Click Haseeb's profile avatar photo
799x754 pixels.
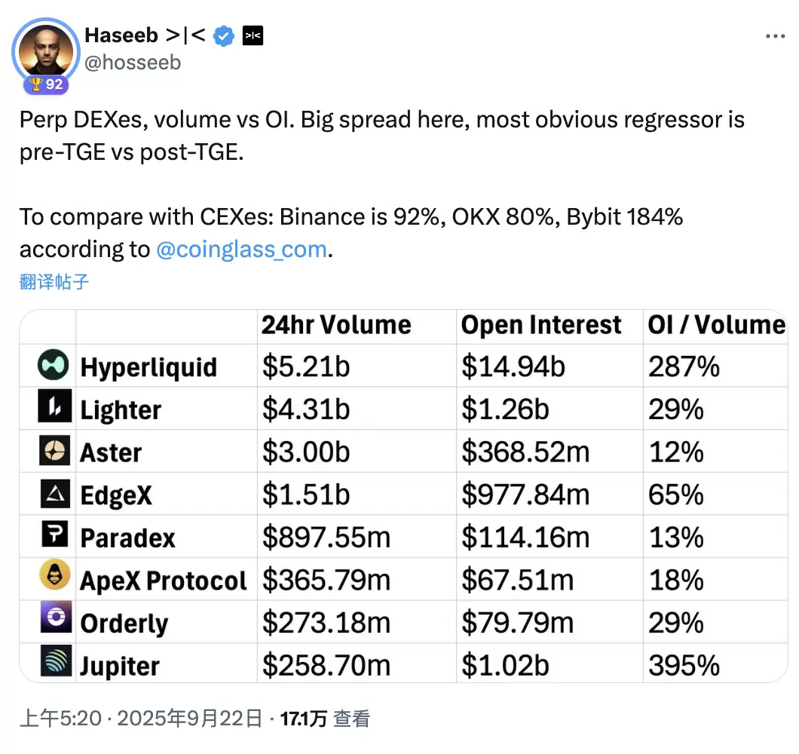point(47,50)
